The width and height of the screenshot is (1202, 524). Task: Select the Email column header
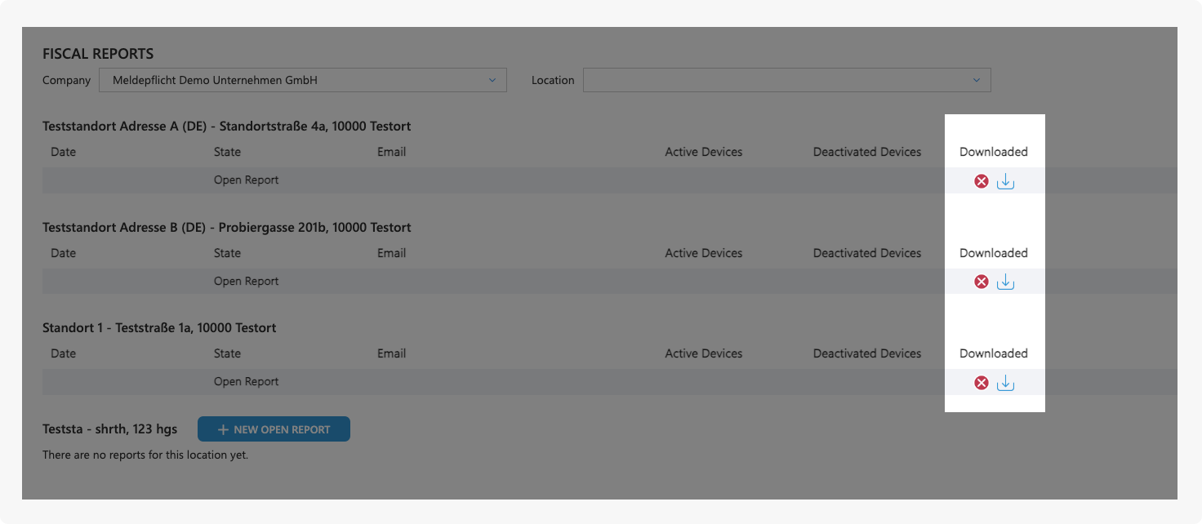point(392,152)
